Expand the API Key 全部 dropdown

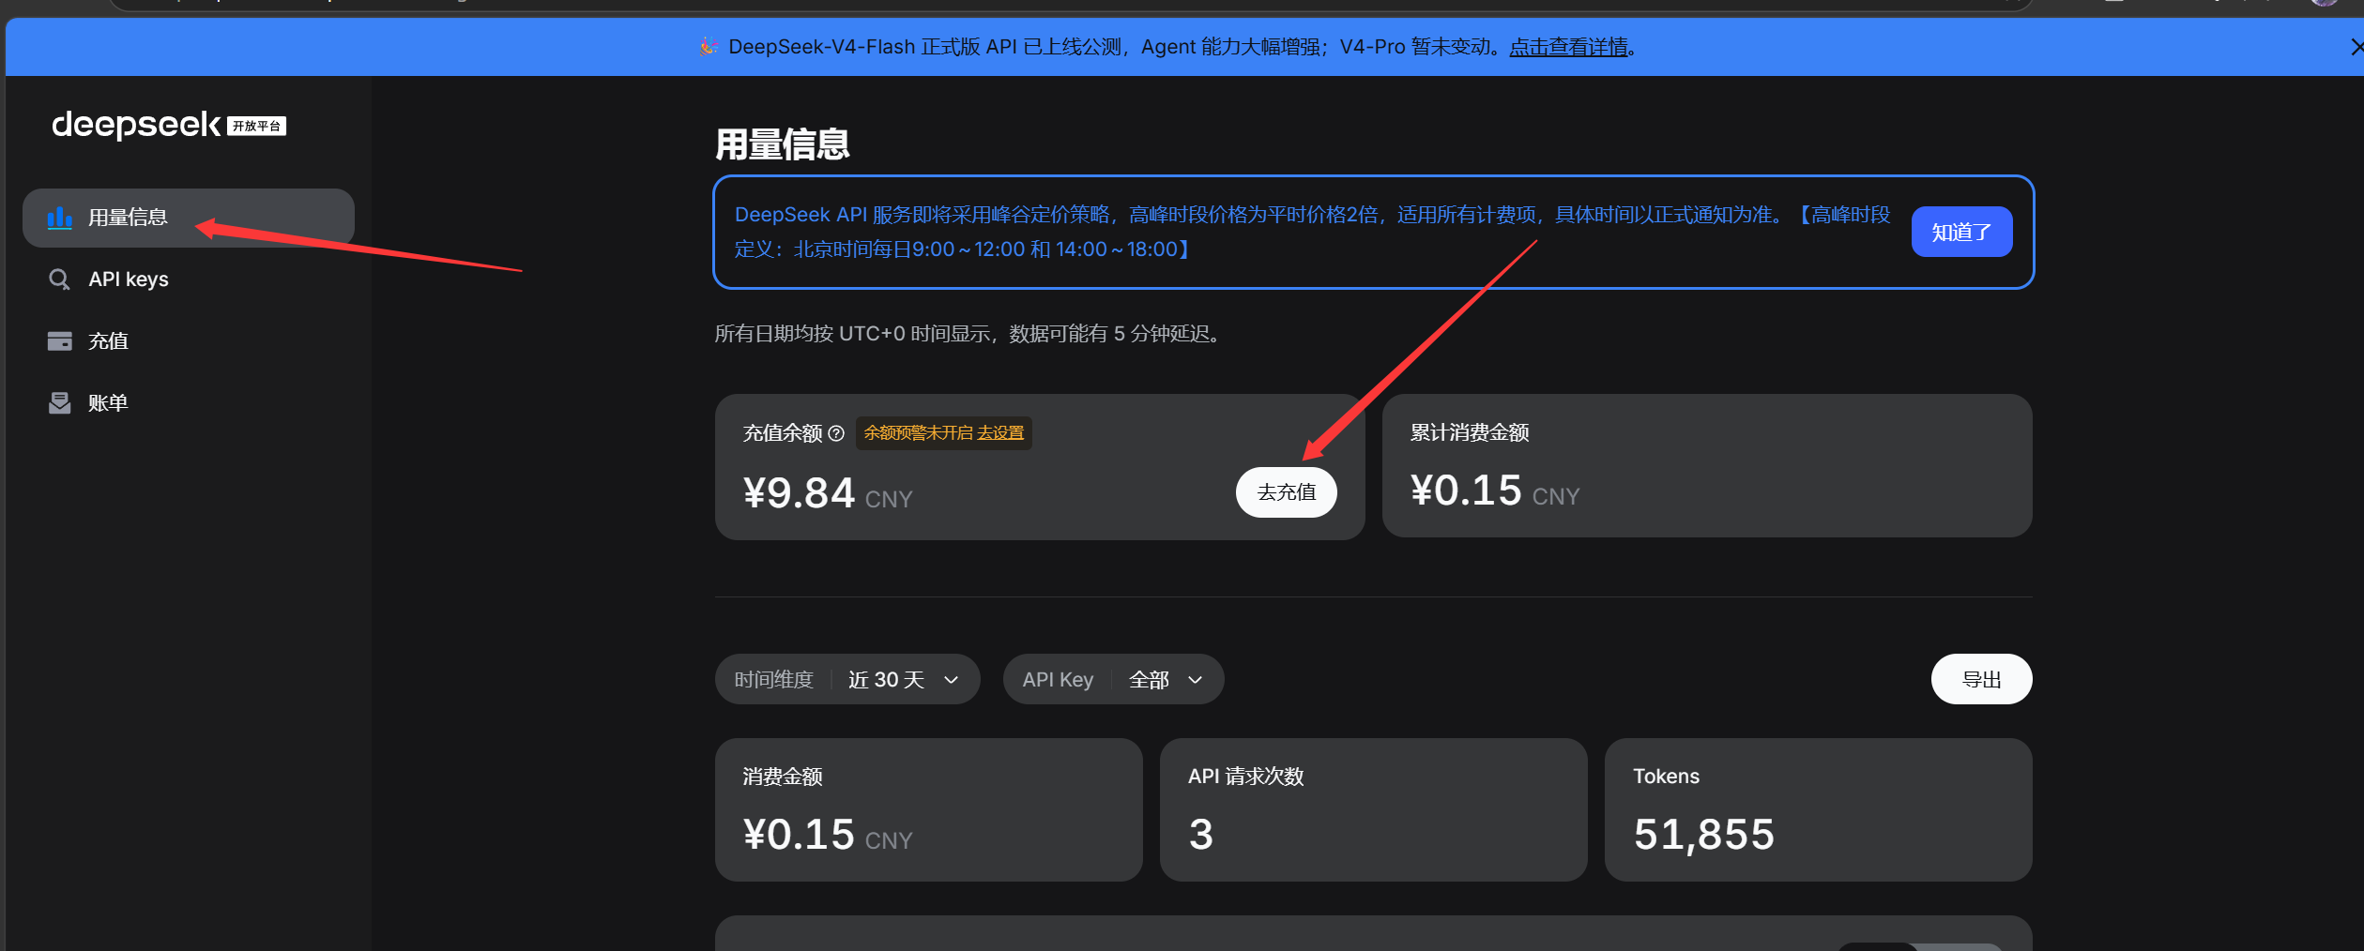point(1113,679)
